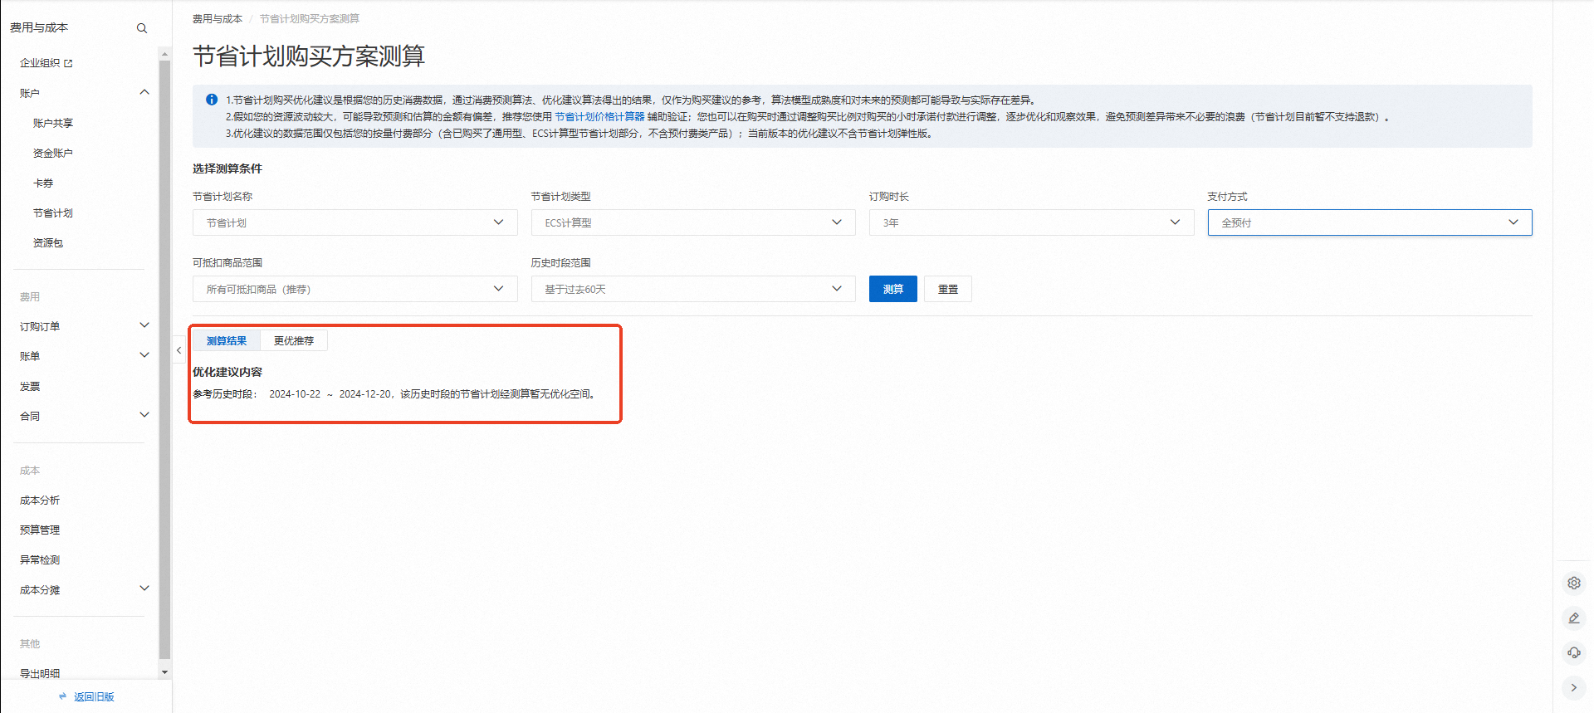
Task: Click 返回旧版 link at sidebar bottom
Action: pos(94,697)
